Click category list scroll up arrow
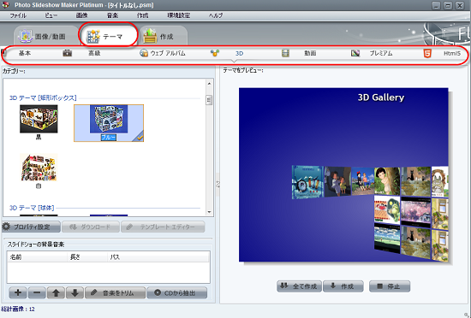The width and height of the screenshot is (471, 318). [x=209, y=83]
